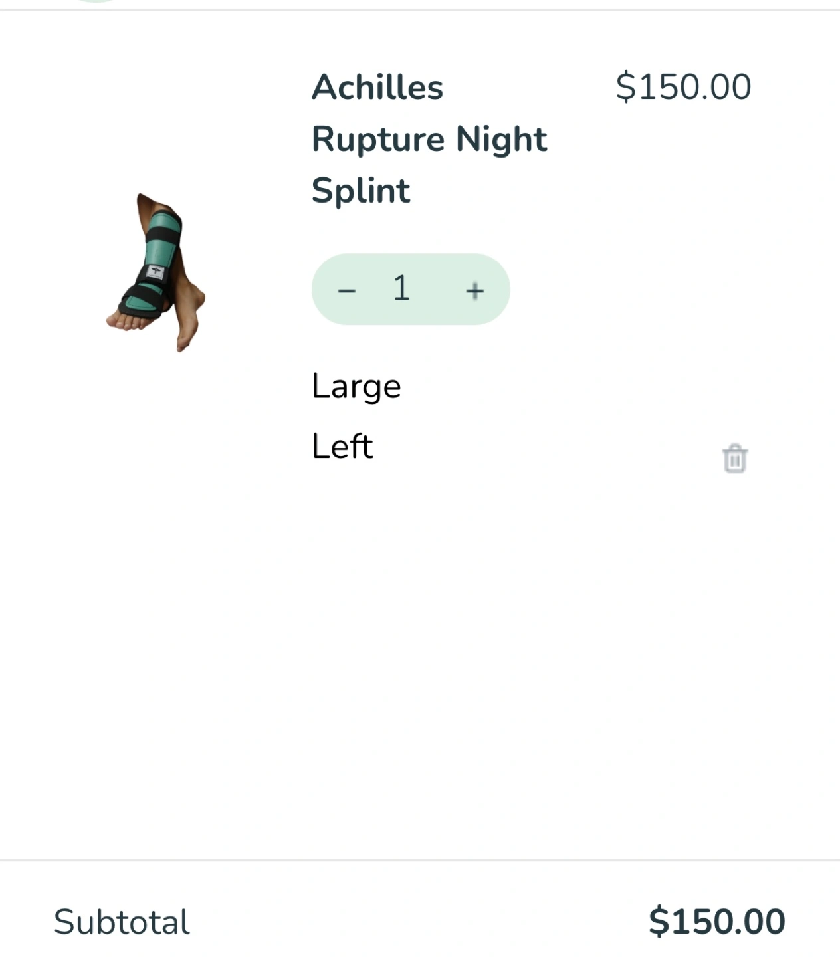Screen dimensions: 840x957
Task: Remove item using the trash icon
Action: point(734,459)
